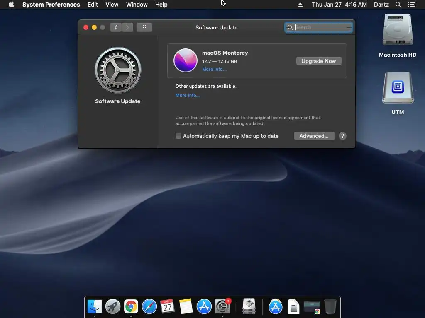The image size is (425, 318).
Task: Click the eject icon in menu bar
Action: [300, 5]
